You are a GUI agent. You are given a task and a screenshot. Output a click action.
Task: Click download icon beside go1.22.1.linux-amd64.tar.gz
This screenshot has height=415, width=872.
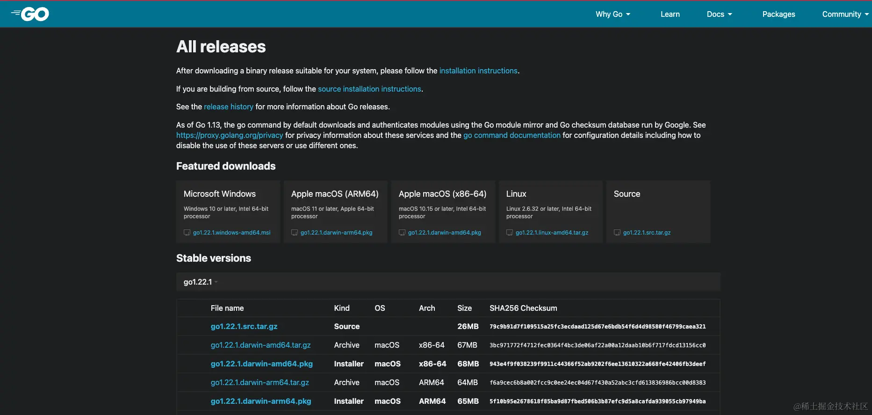click(x=510, y=233)
